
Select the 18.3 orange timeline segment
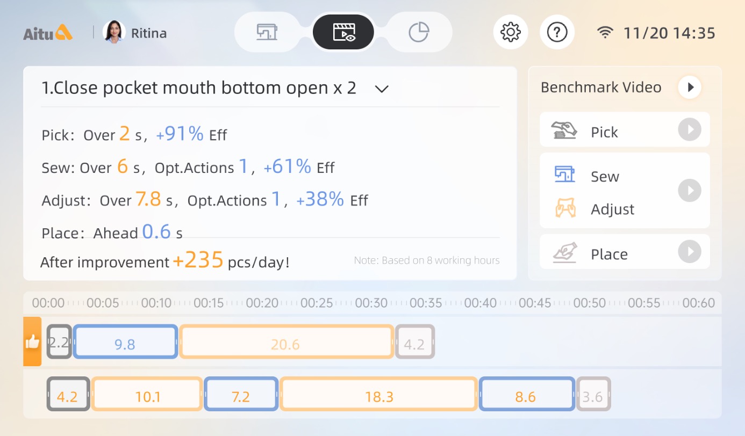[x=379, y=395]
